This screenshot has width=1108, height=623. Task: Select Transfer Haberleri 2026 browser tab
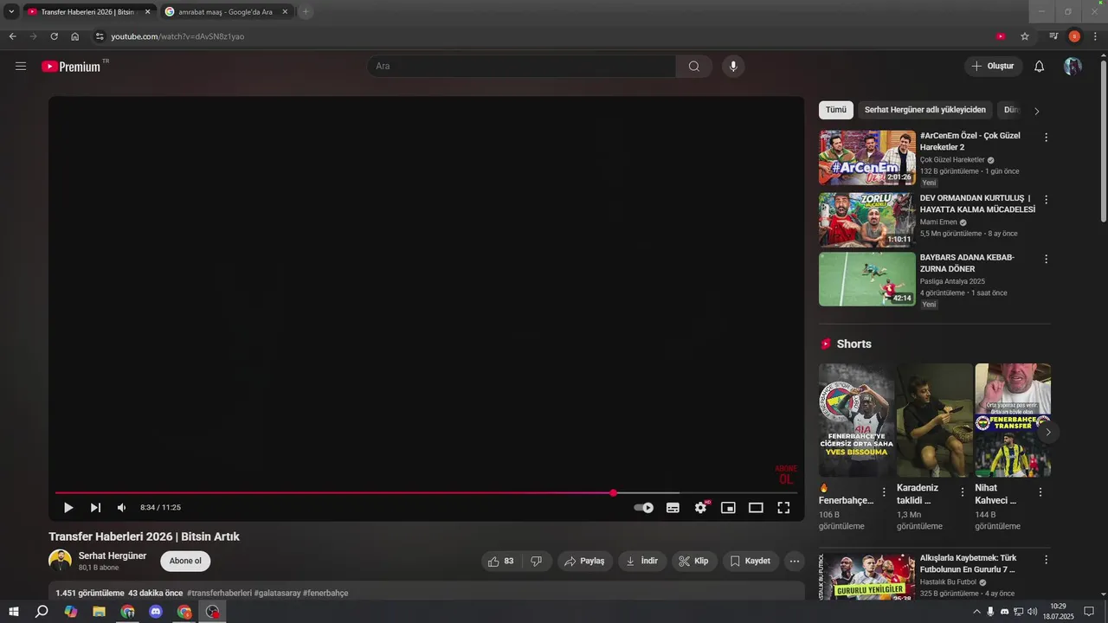[89, 11]
